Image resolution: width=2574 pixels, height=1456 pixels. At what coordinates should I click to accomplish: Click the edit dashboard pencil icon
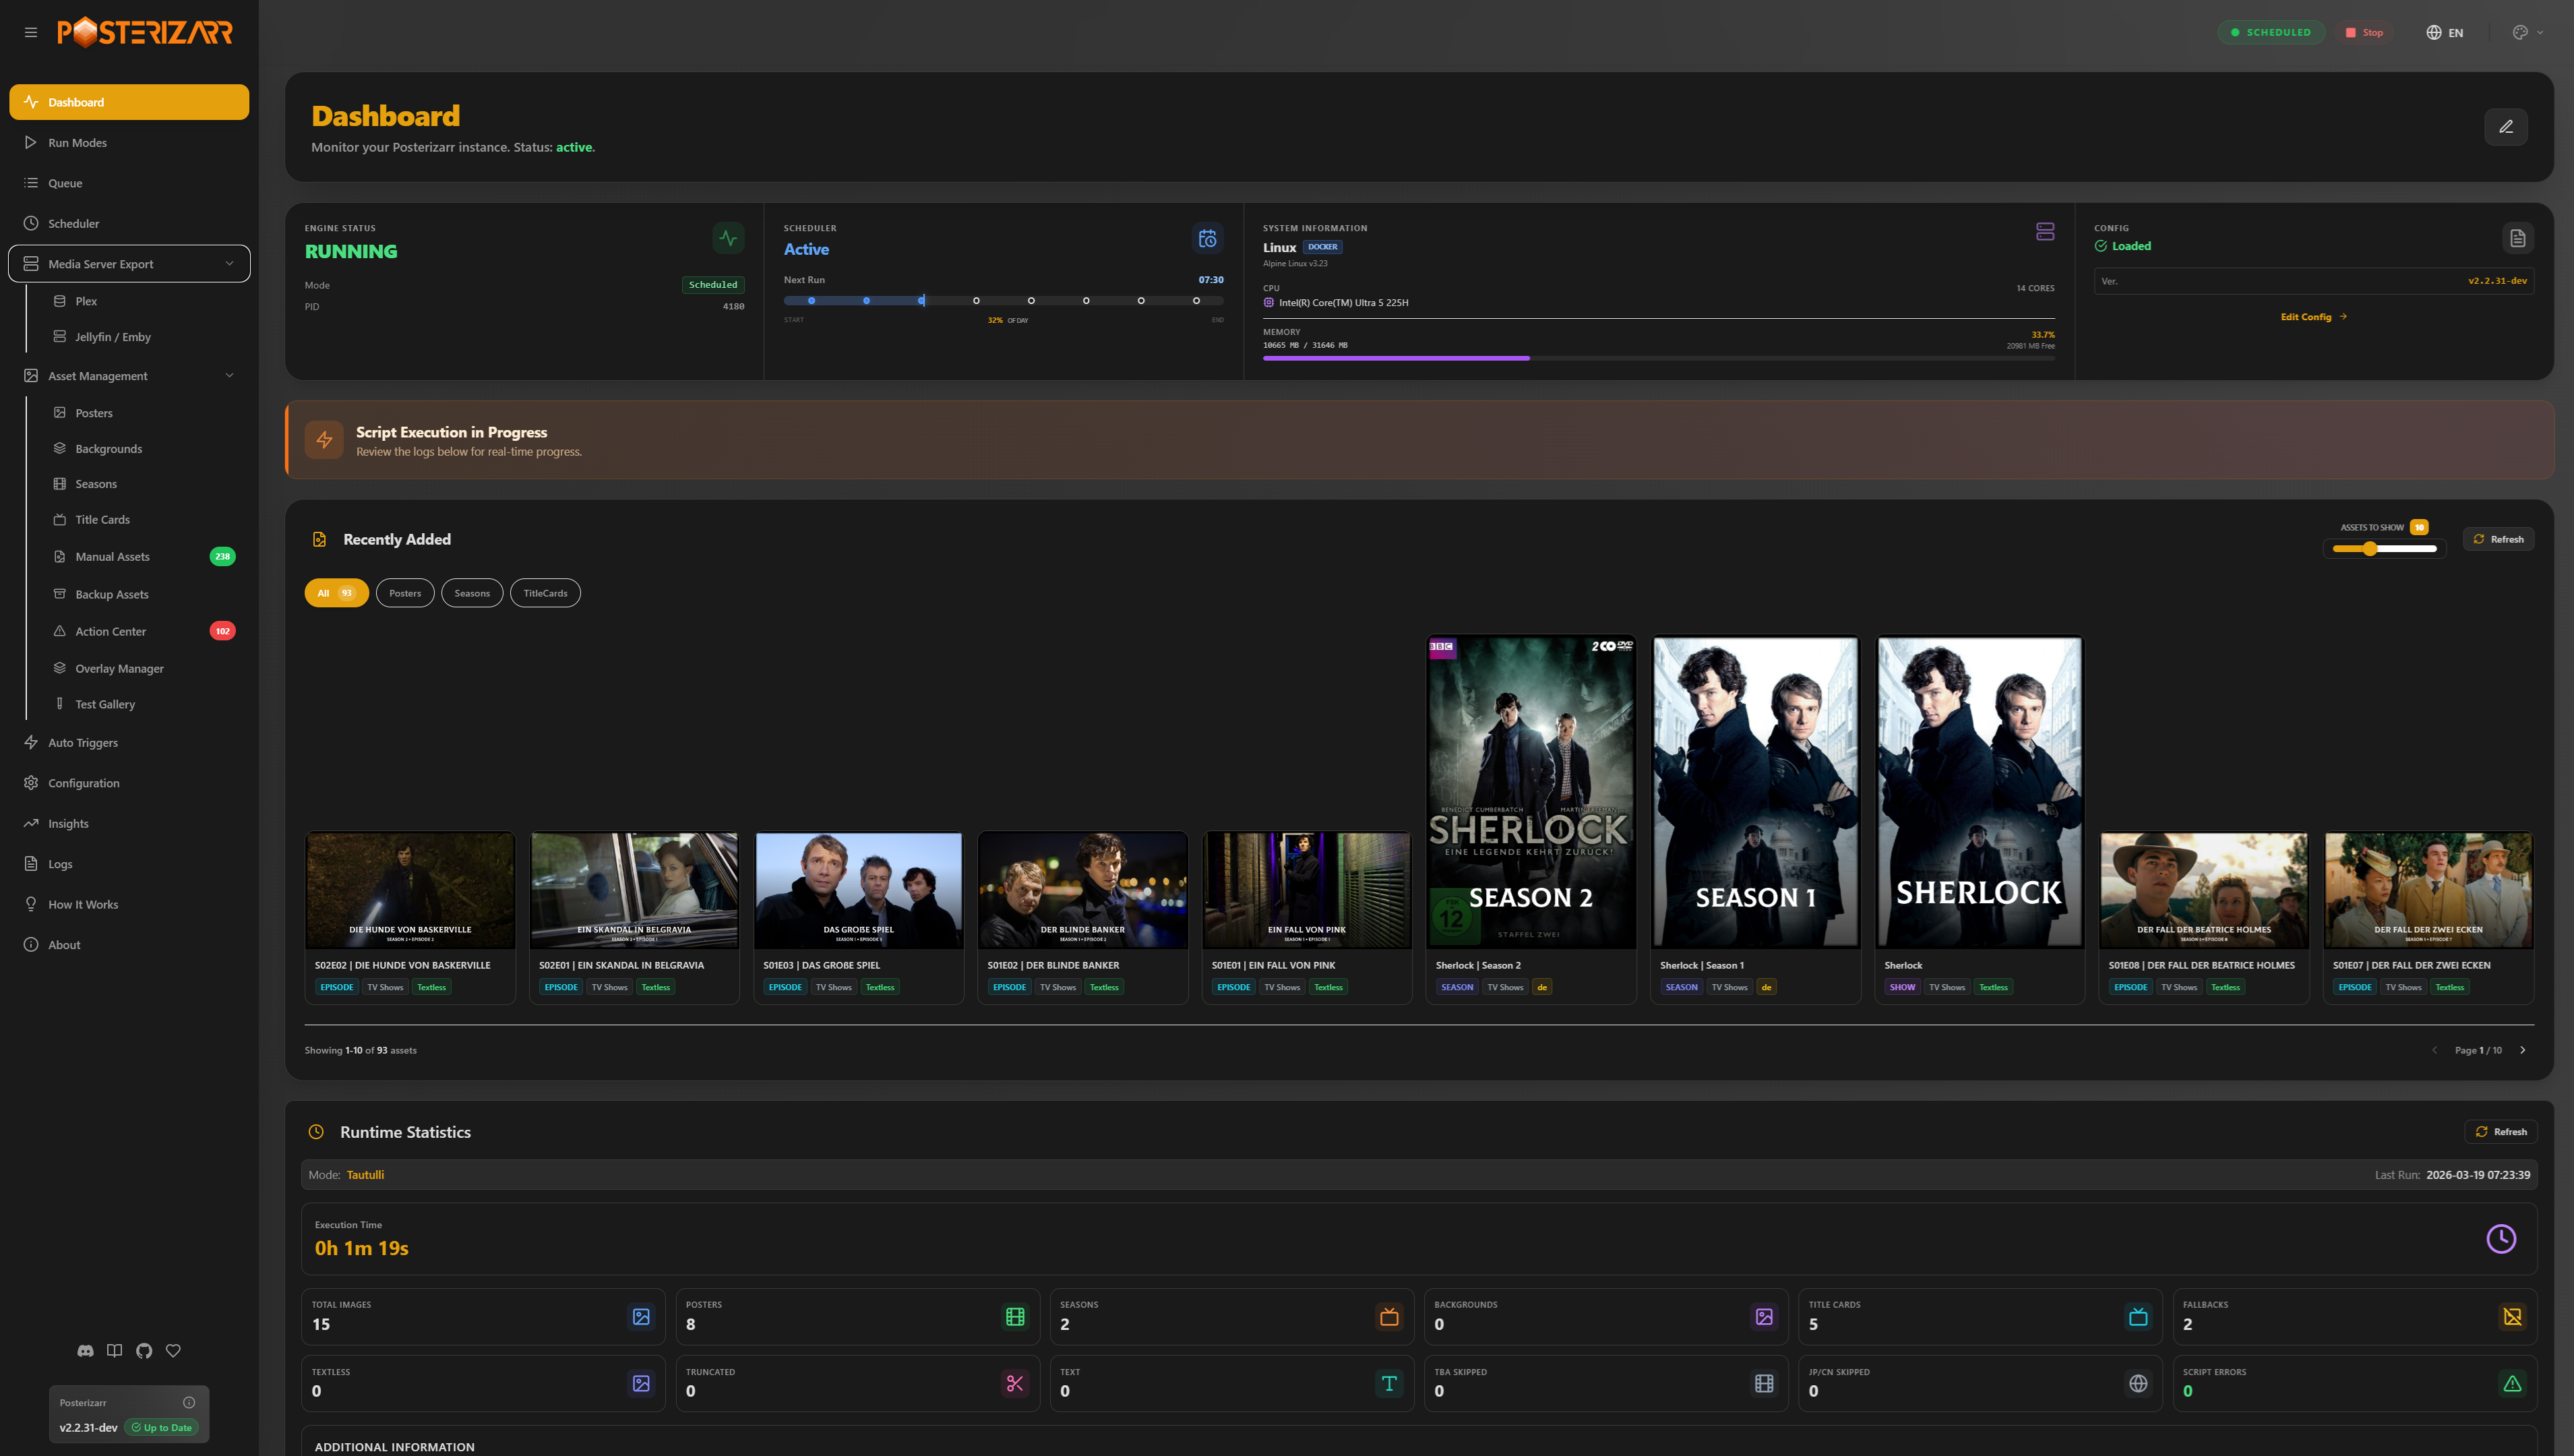[2506, 127]
